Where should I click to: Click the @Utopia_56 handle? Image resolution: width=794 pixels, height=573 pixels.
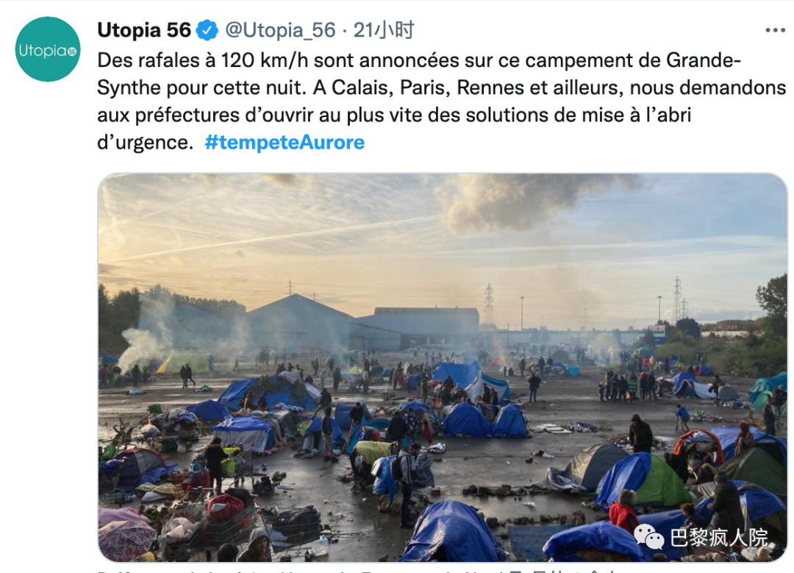(x=280, y=30)
